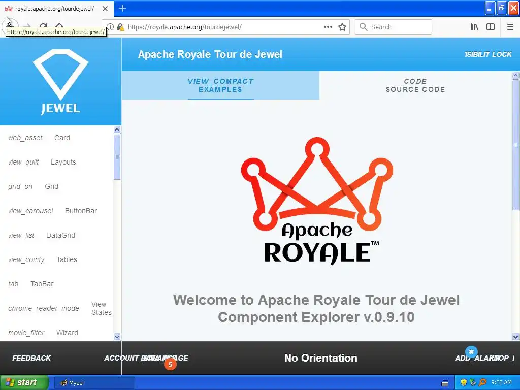Viewport: 520px width, 390px height.
Task: Open the Library bookshelf icon
Action: tap(474, 27)
